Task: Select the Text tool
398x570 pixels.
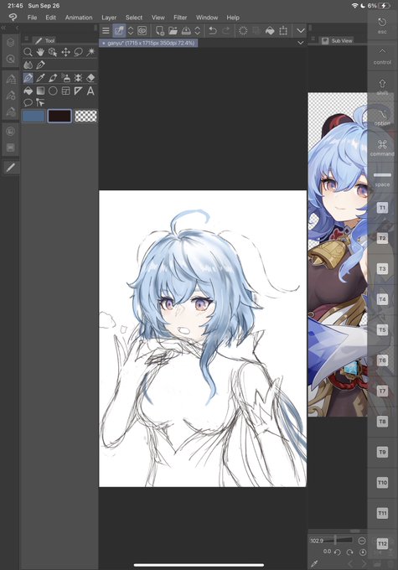Action: (90, 91)
